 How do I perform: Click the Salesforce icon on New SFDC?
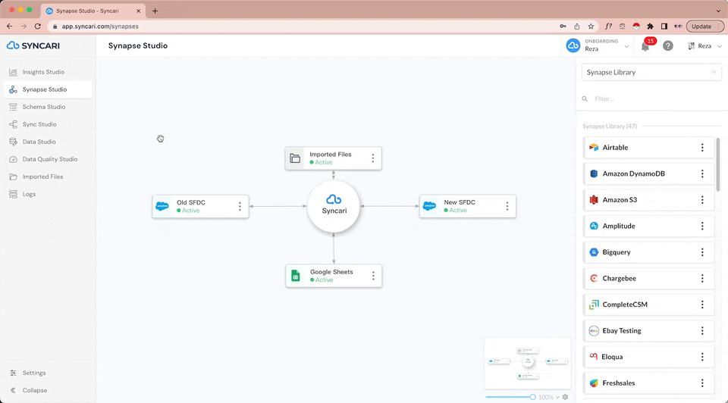click(429, 206)
